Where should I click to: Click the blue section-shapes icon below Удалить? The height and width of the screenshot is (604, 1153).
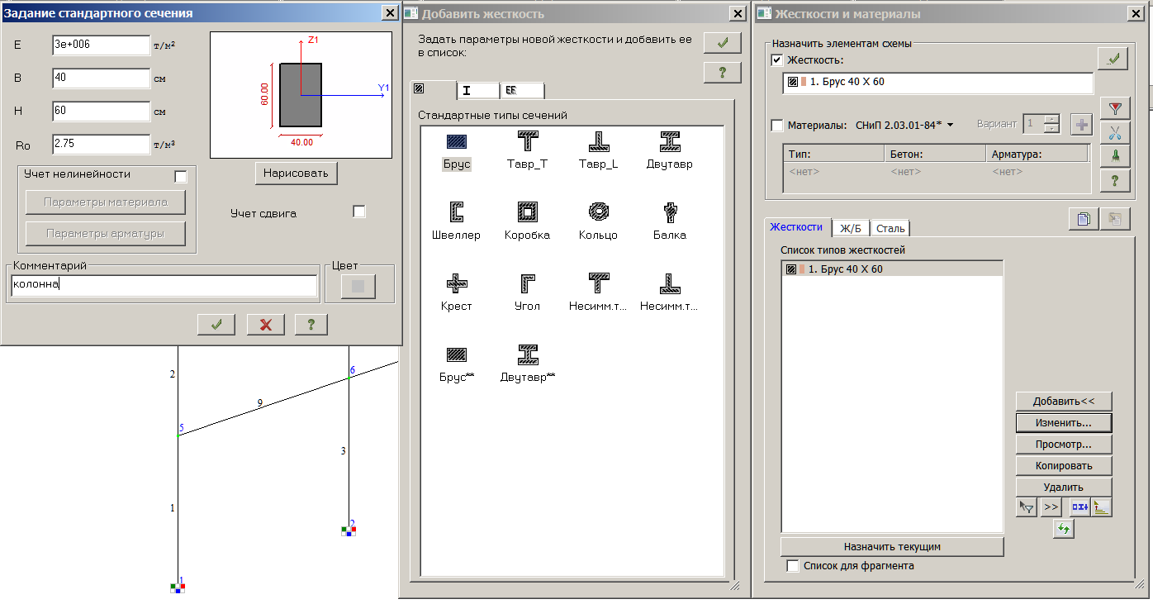coord(1080,507)
